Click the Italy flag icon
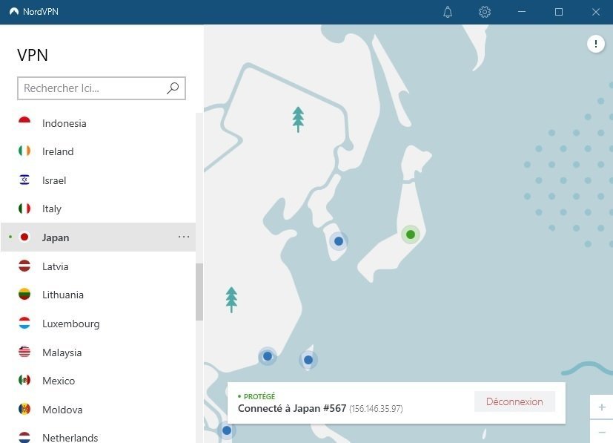This screenshot has height=443, width=613. click(24, 209)
